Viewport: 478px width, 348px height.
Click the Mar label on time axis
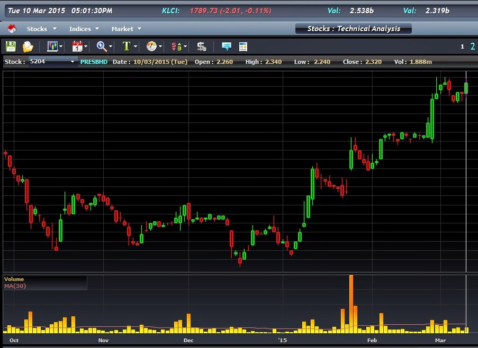click(x=440, y=341)
